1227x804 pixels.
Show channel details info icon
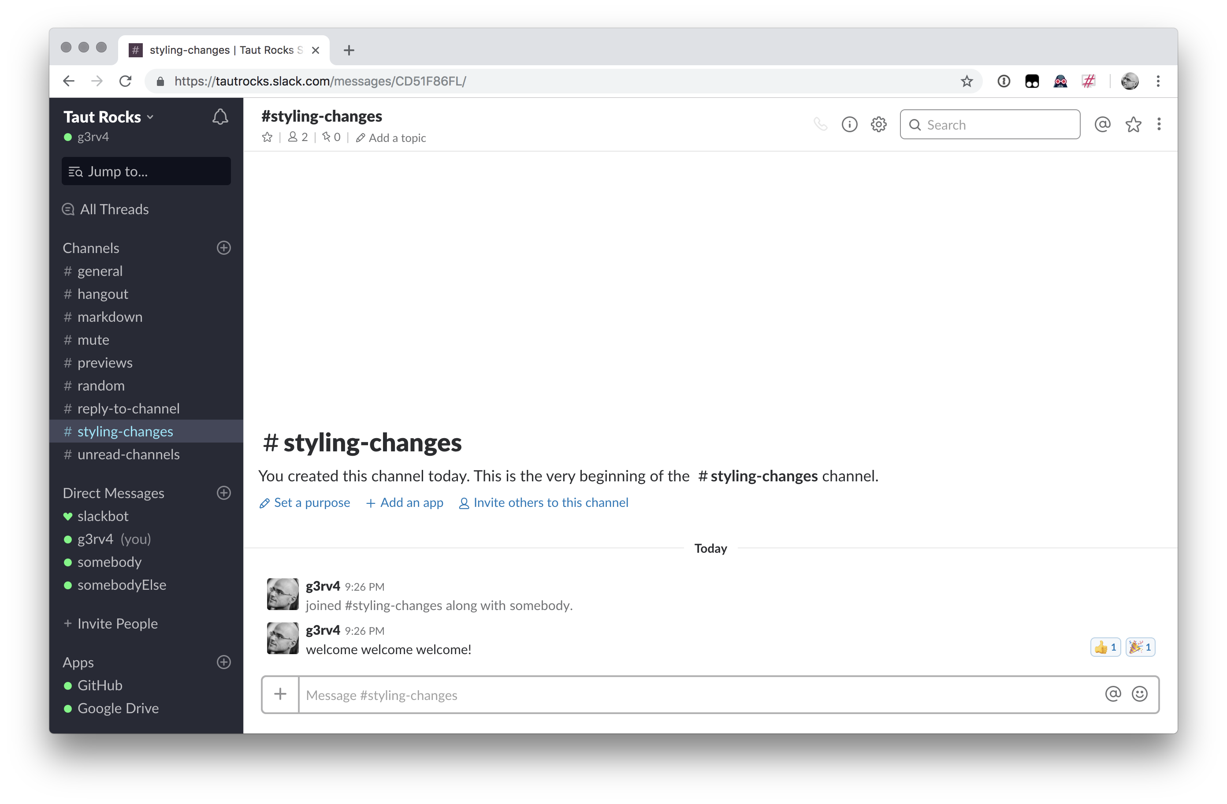point(849,124)
